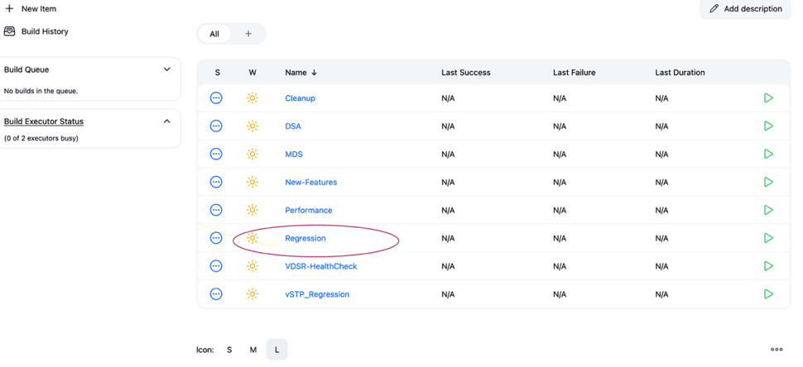
Task: Set icon size to Large
Action: (276, 350)
